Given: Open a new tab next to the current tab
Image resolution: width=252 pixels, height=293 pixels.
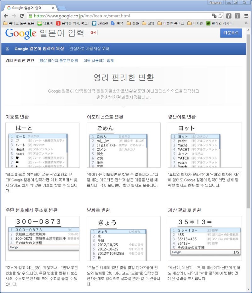Looking at the screenshot, I should (62, 8).
